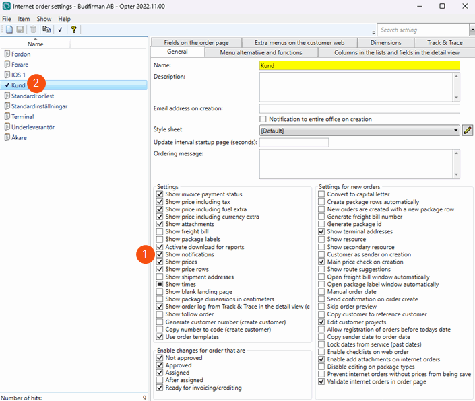The height and width of the screenshot is (401, 475).
Task: Open the toolbar overflow options arrow
Action: click(373, 32)
